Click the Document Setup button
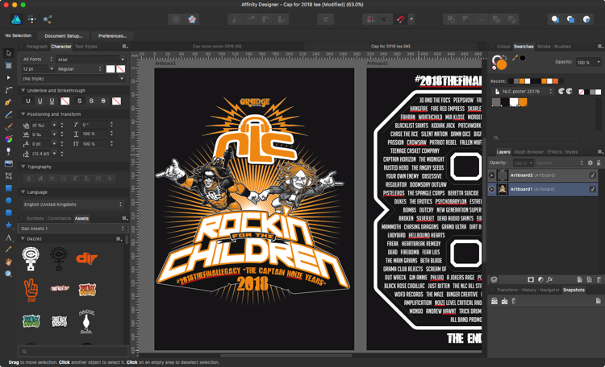Viewport: 605px width, 367px height. pos(63,35)
